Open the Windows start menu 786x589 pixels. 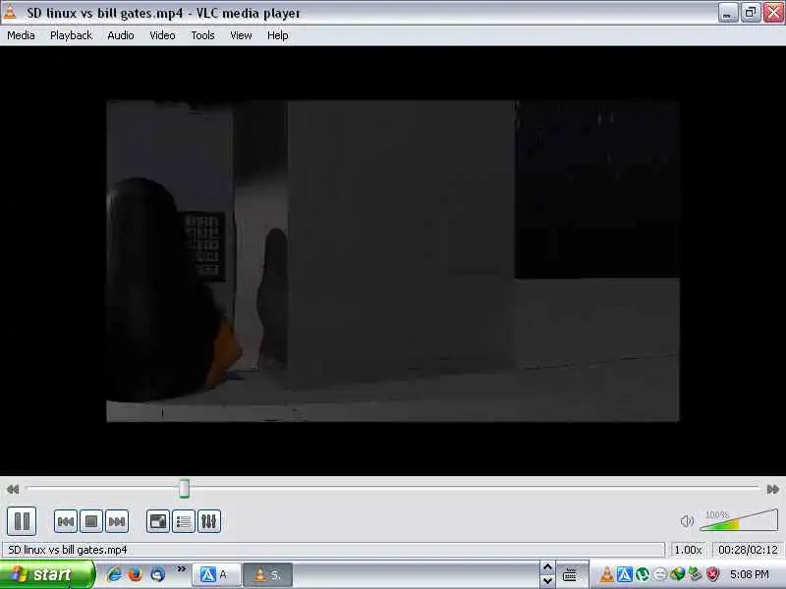[47, 574]
